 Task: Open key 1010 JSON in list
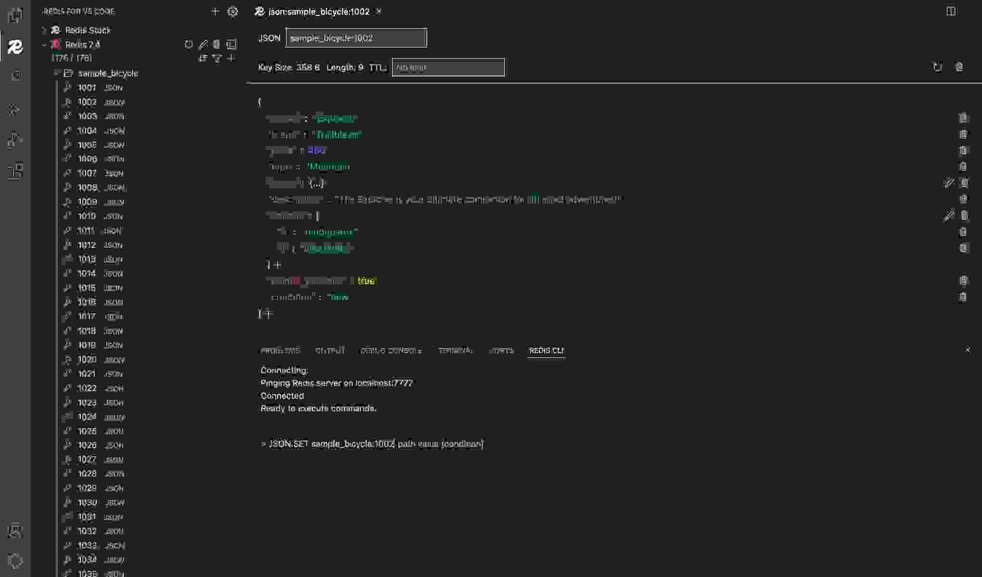point(87,216)
